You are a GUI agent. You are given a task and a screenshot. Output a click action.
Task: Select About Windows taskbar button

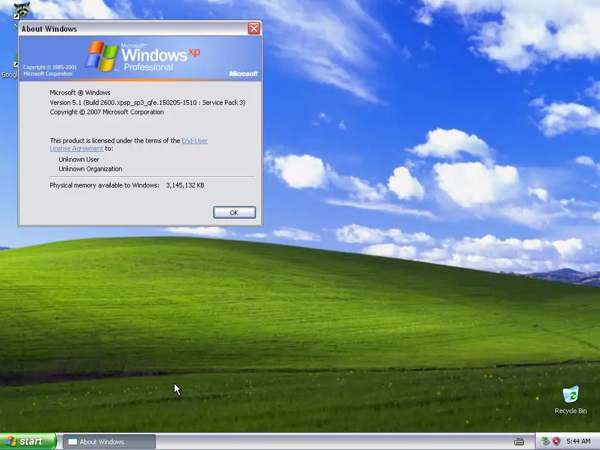click(109, 442)
